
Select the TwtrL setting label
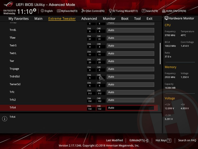pyautogui.click(x=13, y=53)
